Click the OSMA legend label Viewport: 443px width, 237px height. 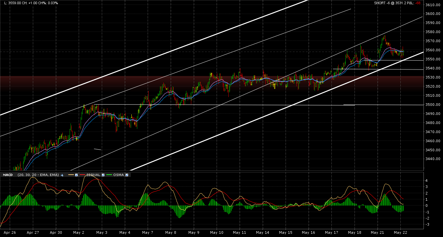[119, 175]
